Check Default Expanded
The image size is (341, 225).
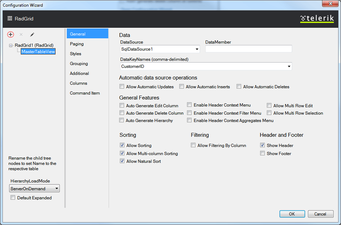pos(13,198)
